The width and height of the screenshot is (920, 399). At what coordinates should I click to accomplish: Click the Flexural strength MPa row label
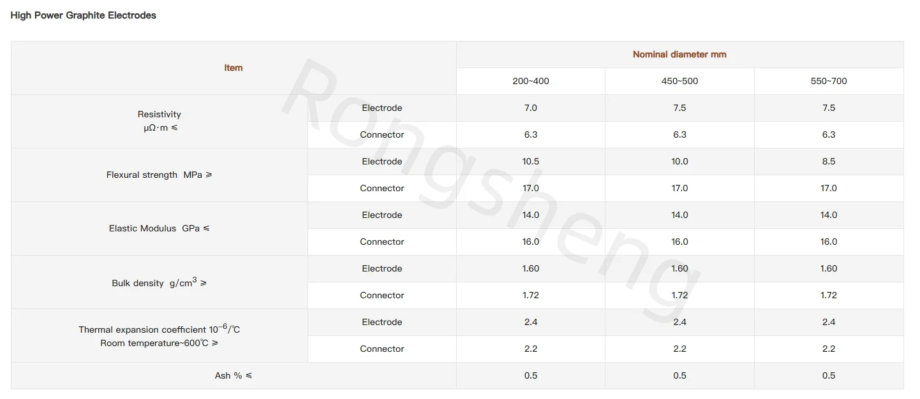[x=160, y=175]
